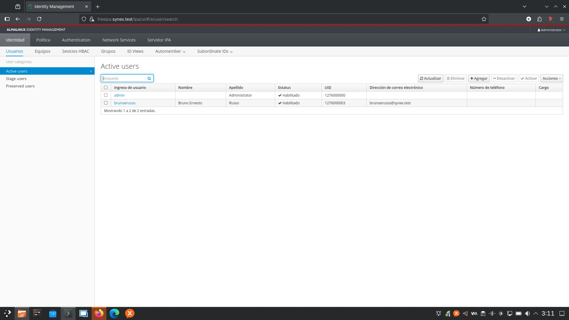Open Firefox extensions puzzle icon
The width and height of the screenshot is (569, 320).
(539, 19)
